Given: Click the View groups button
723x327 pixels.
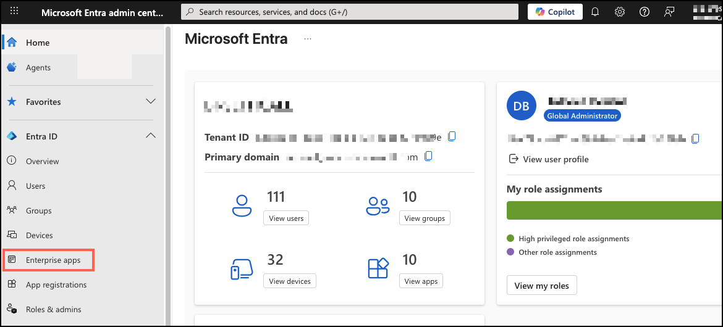Looking at the screenshot, I should coord(424,218).
